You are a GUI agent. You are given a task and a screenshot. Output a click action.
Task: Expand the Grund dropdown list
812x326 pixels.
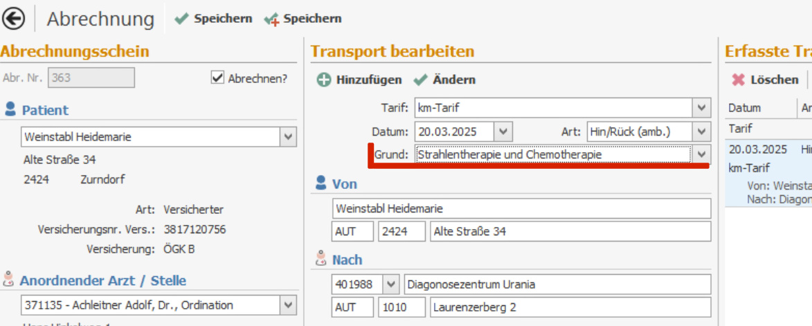click(x=702, y=154)
